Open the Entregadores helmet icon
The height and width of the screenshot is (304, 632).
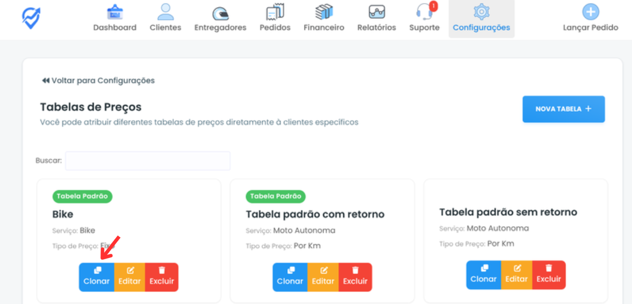220,13
